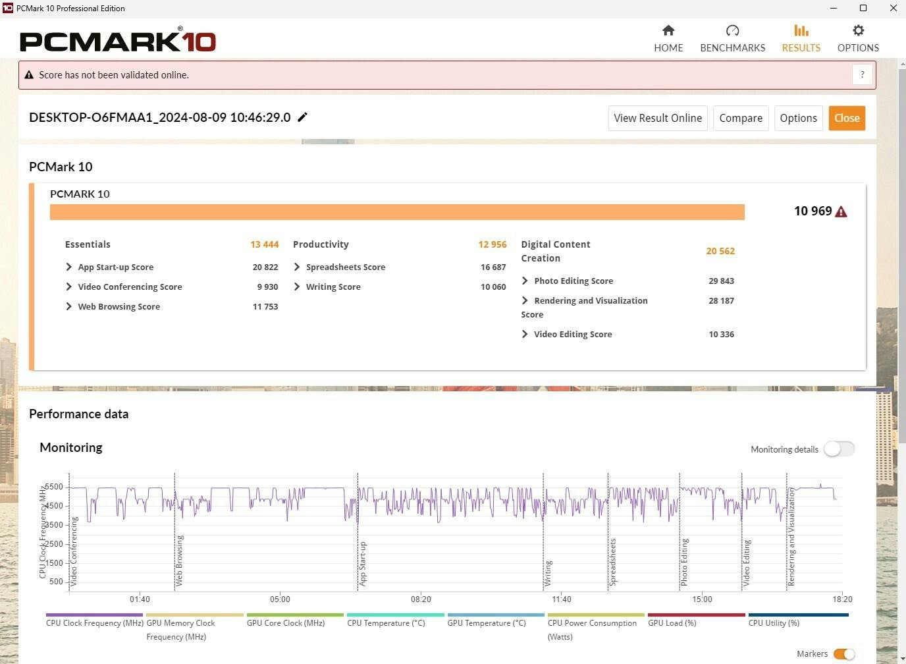Toggle GPU Core Clock legend swatch
The height and width of the screenshot is (664, 906).
295,615
